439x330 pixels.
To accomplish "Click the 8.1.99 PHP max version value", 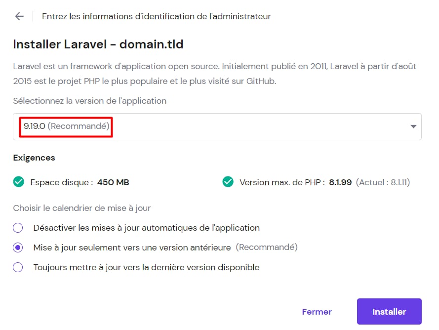I will pos(340,182).
